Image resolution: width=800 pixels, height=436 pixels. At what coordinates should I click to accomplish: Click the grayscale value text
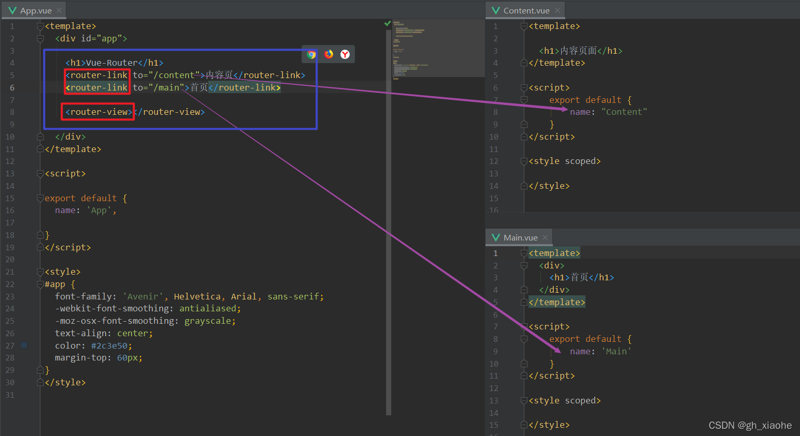(207, 321)
